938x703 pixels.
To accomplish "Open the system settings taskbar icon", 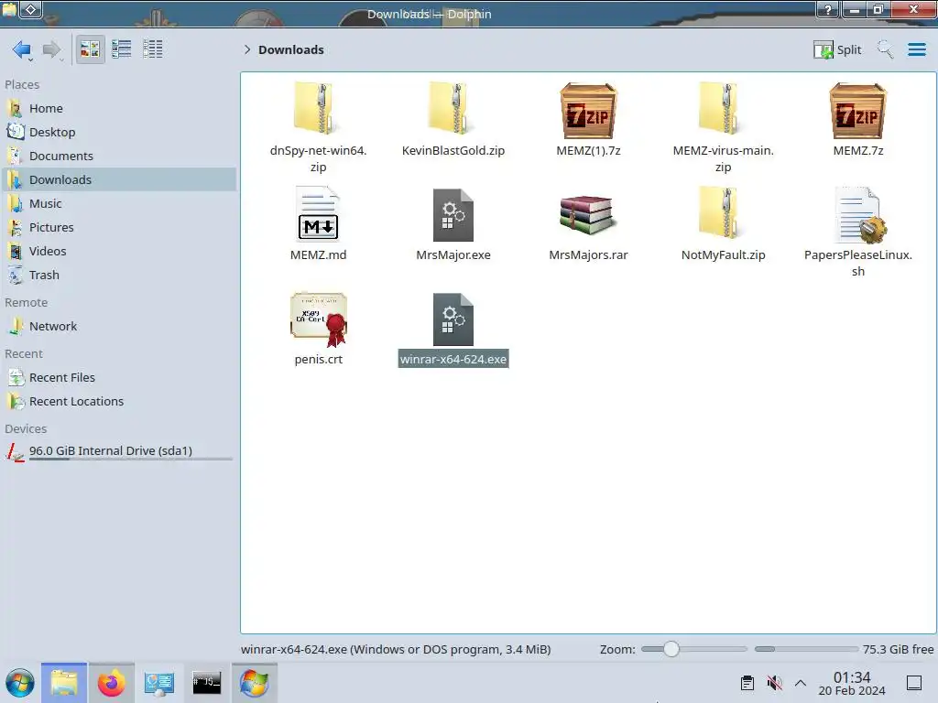I will [x=159, y=683].
